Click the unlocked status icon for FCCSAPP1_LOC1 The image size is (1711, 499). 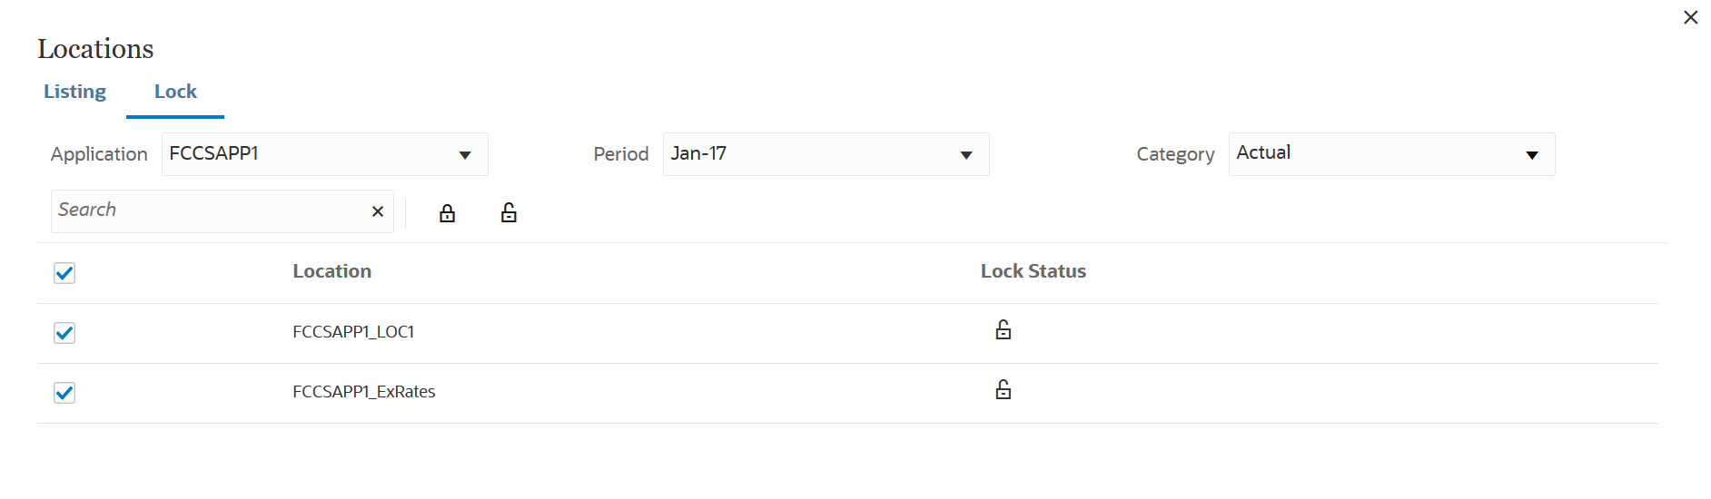point(1003,329)
